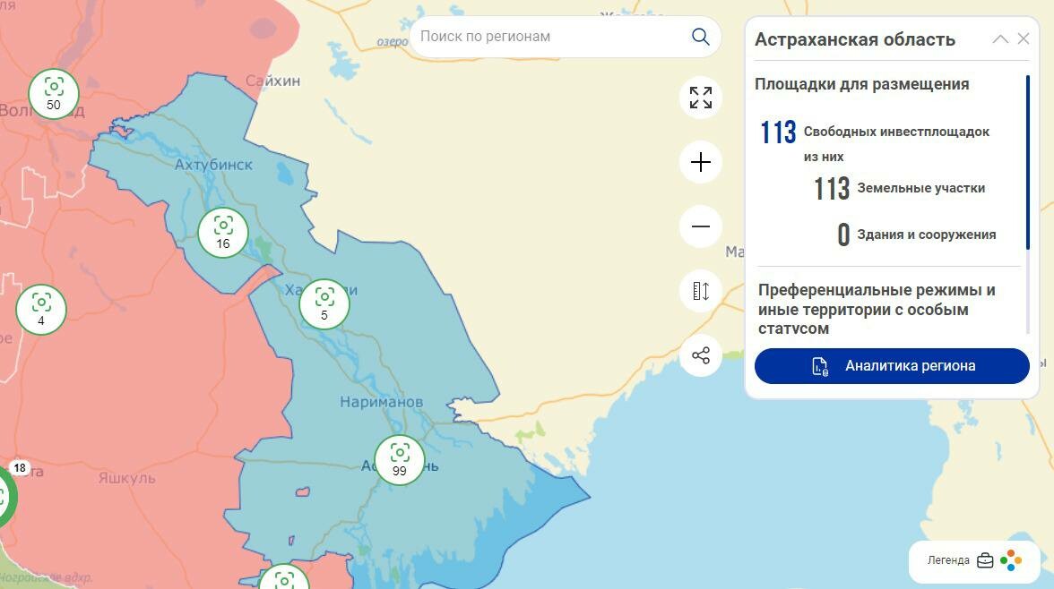This screenshot has width=1054, height=589.
Task: Activate the ruler measurement tool
Action: click(701, 291)
